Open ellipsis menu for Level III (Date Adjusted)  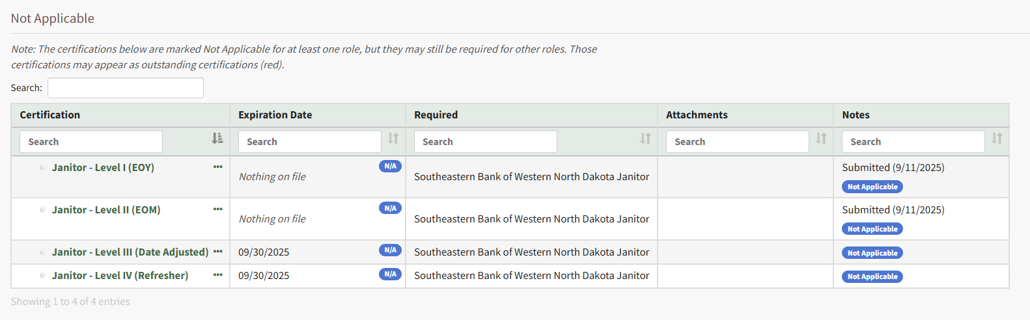pos(217,252)
